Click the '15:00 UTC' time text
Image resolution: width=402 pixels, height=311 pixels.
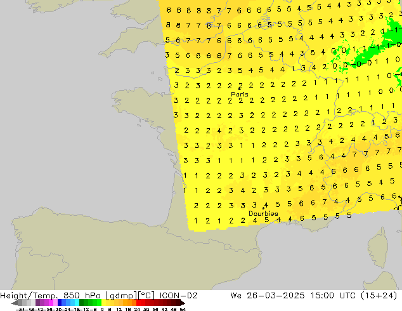click(333, 296)
